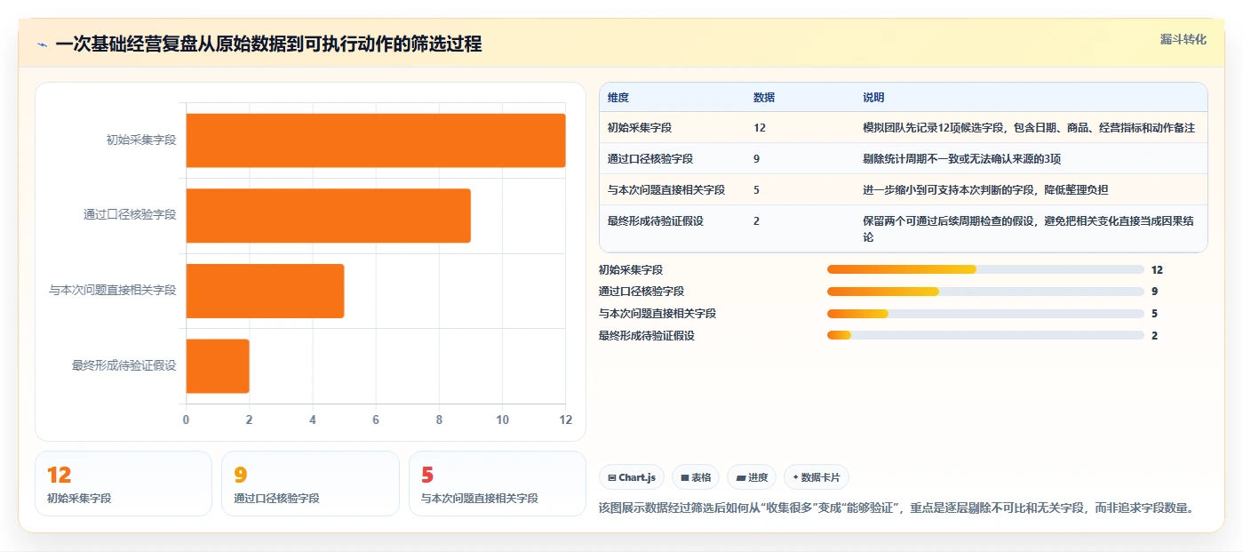The image size is (1243, 552).
Task: Click the 表格 tag chip
Action: pyautogui.click(x=696, y=477)
